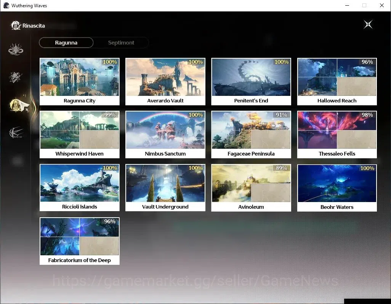
Task: Select the star-shaped sidebar icon
Action: click(x=16, y=77)
